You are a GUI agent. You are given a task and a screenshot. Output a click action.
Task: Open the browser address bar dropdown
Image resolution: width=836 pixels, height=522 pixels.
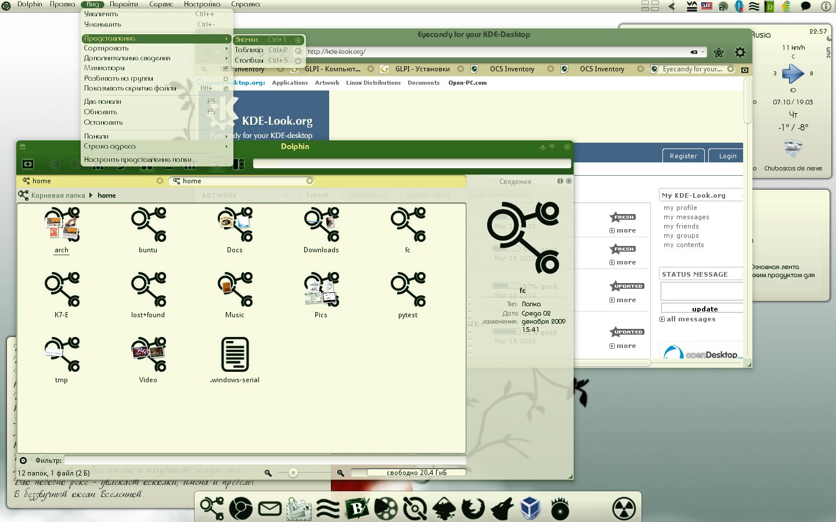coord(703,52)
